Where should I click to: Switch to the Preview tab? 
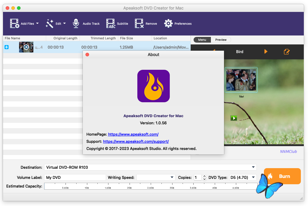tap(221, 40)
